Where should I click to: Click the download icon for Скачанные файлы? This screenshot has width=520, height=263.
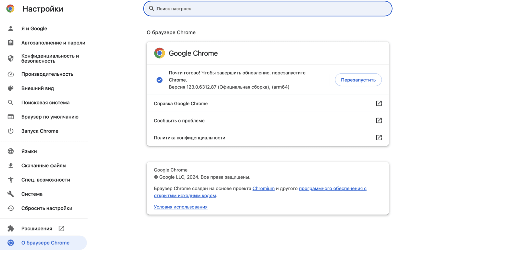(11, 166)
